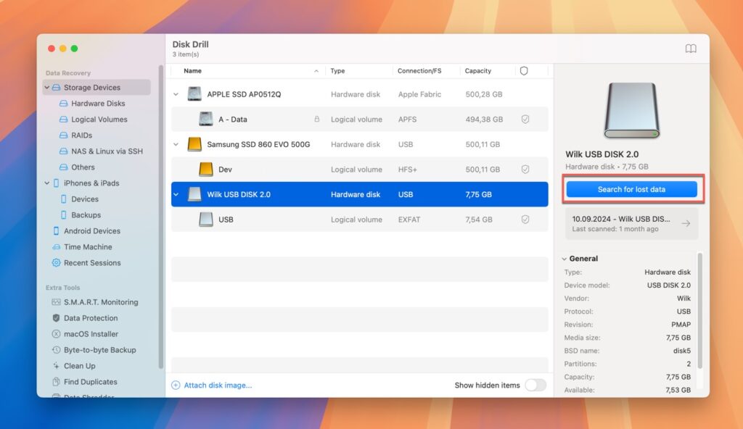Open Data Protection shield tool

[90, 318]
